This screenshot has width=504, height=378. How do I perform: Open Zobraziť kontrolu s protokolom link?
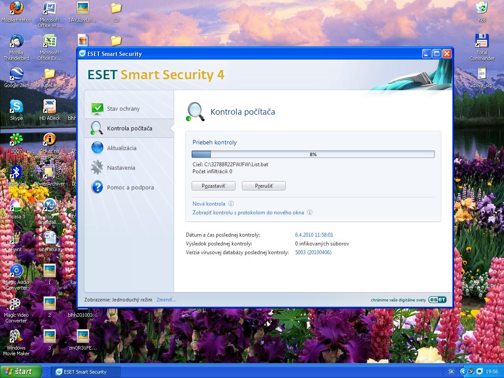(x=248, y=213)
